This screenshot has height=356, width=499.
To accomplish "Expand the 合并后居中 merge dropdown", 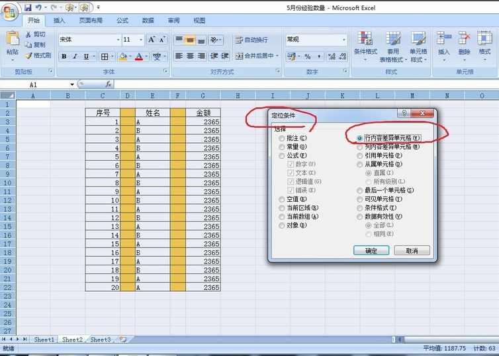I will (277, 56).
